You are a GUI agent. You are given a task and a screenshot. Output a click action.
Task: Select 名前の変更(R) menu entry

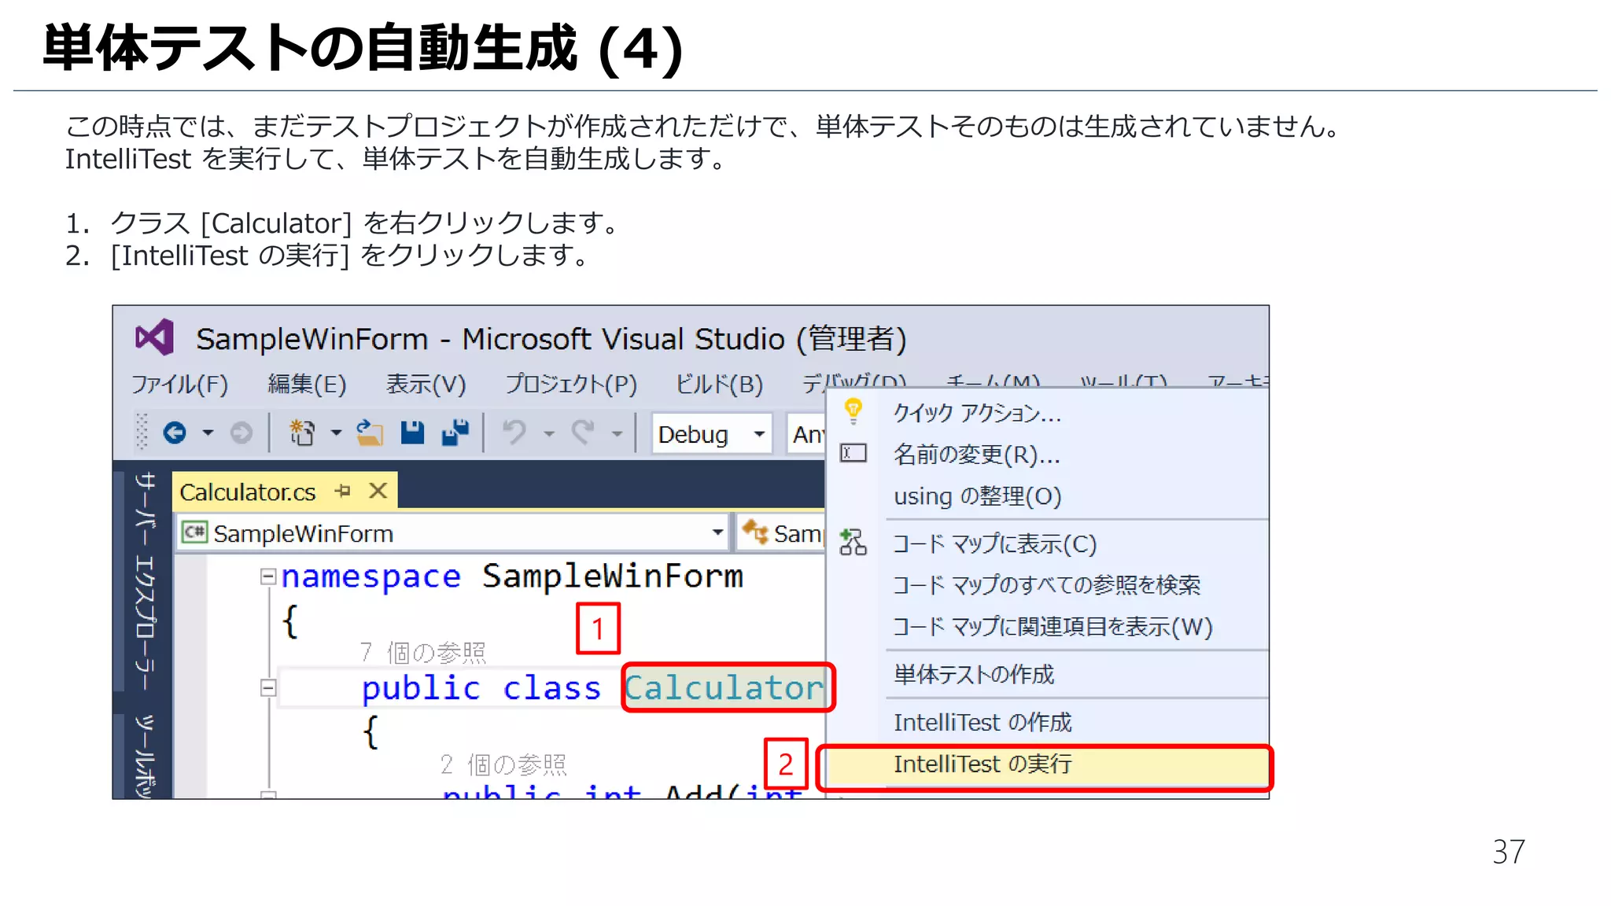point(1048,454)
